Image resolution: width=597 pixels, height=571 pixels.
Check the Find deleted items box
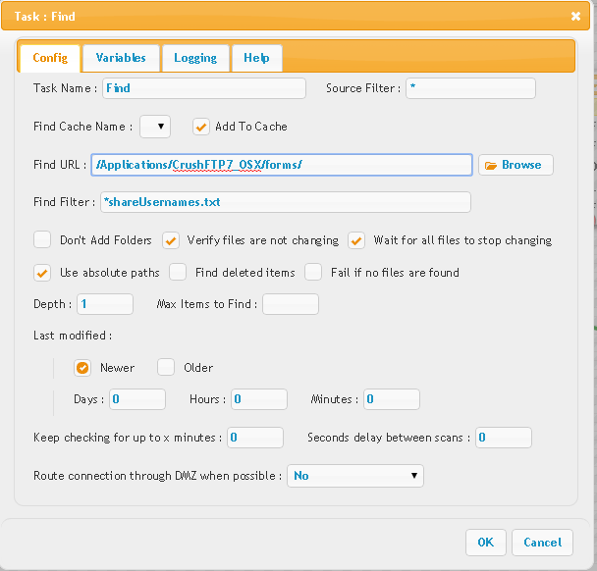178,272
